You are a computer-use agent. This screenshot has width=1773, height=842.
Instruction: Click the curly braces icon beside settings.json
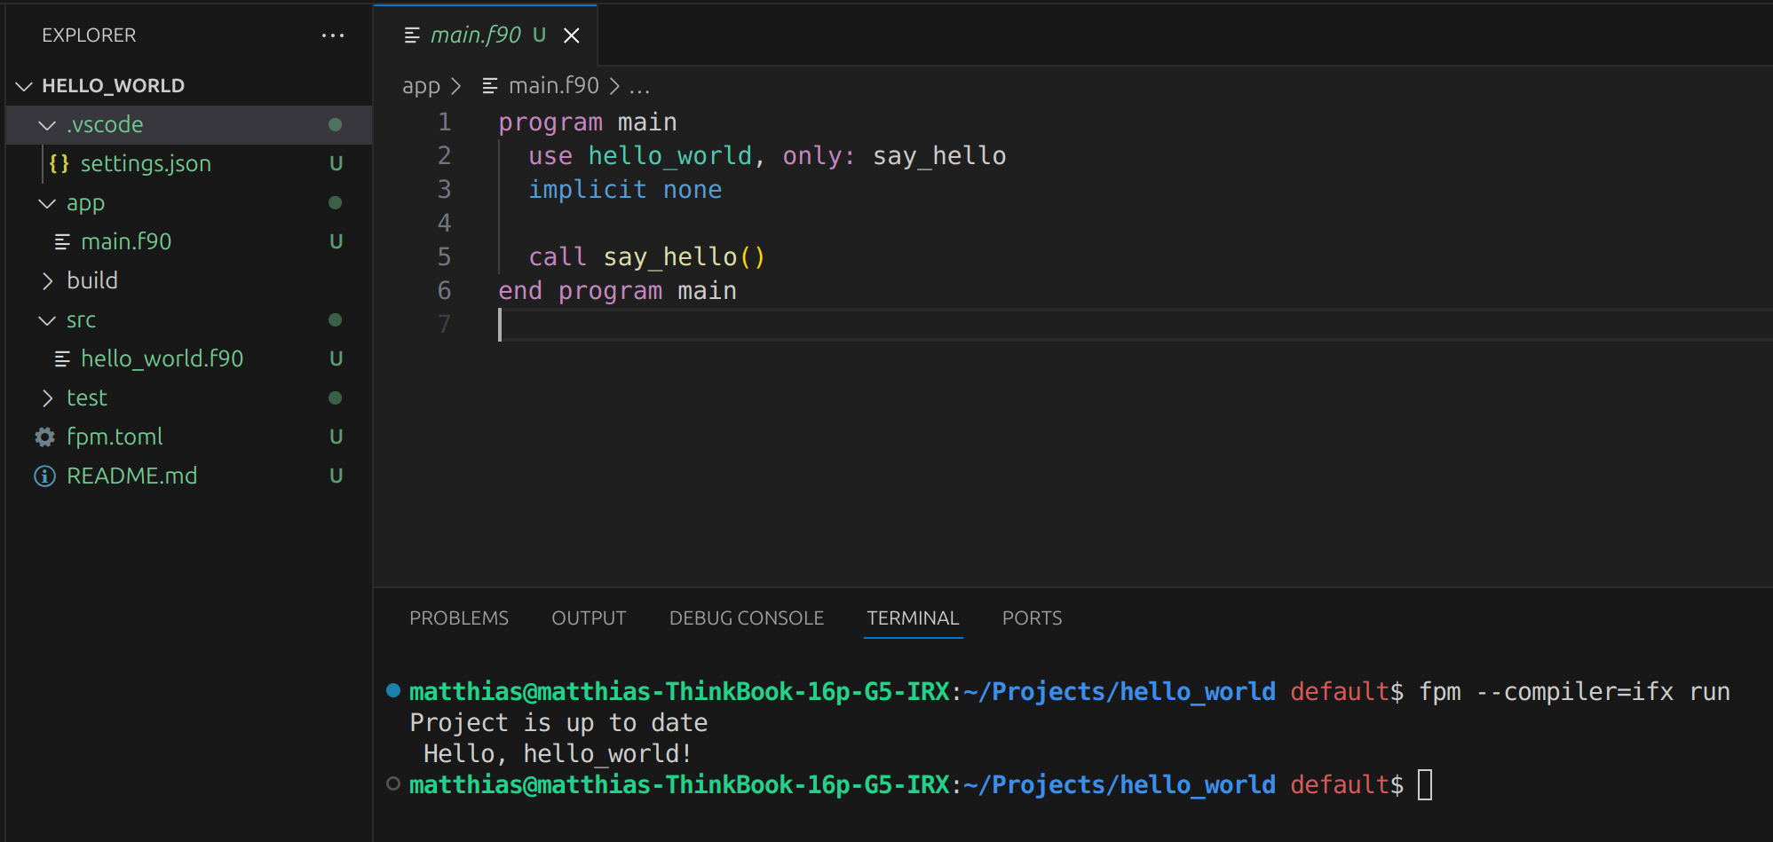coord(59,164)
